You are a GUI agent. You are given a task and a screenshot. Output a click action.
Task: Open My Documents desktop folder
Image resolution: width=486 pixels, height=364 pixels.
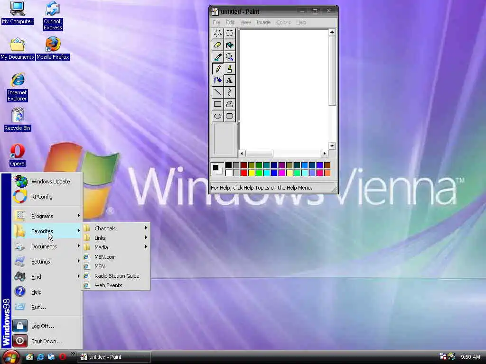click(17, 49)
